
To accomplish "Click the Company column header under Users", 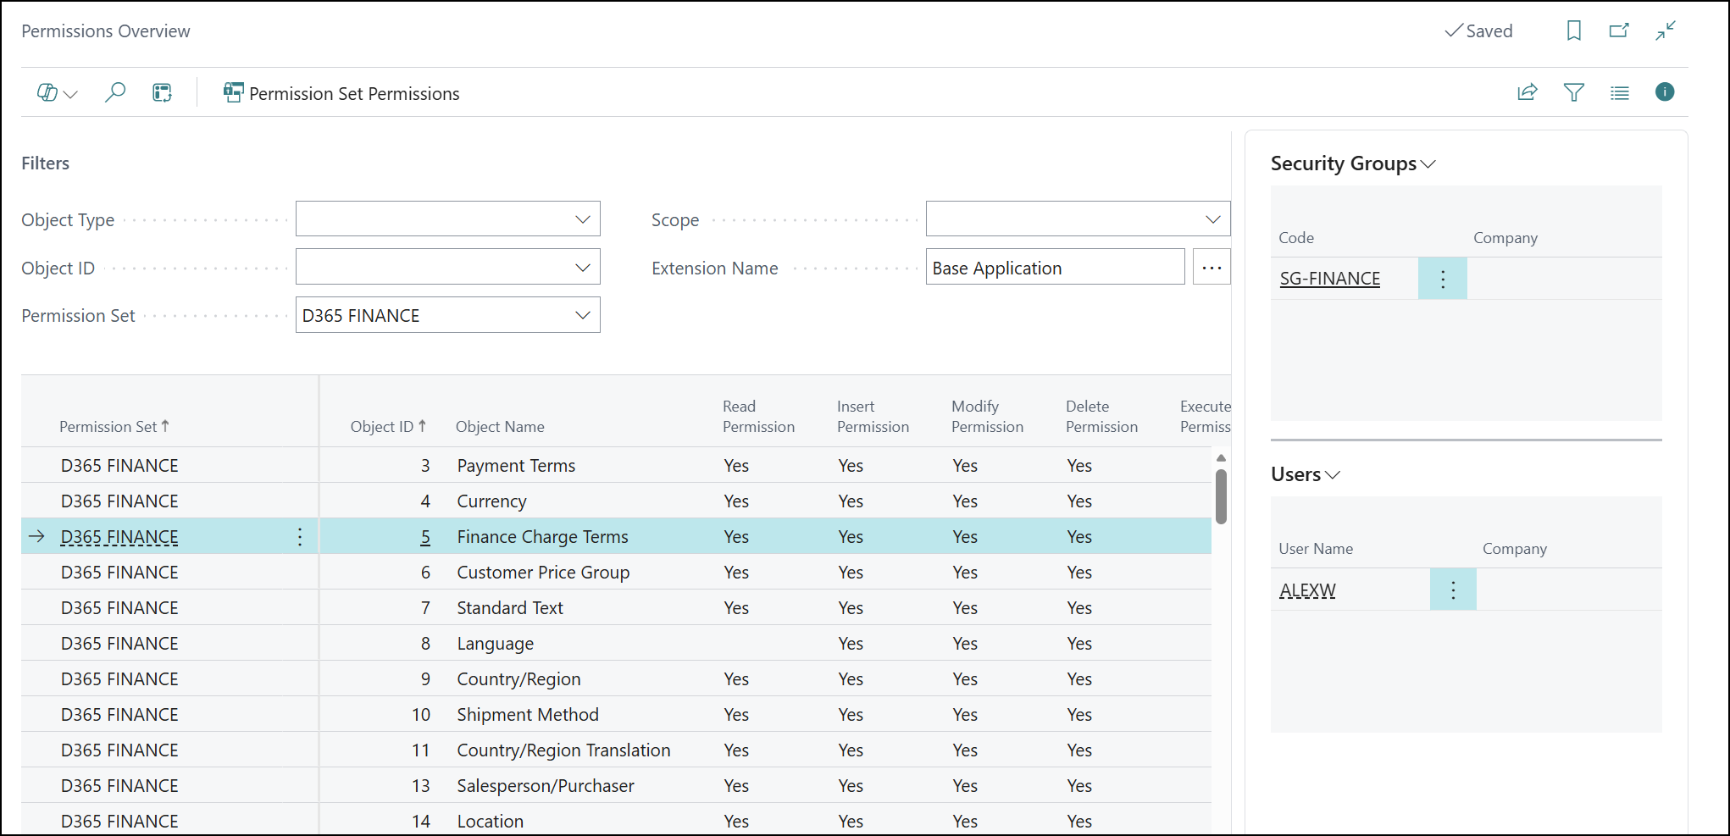I will [x=1515, y=549].
